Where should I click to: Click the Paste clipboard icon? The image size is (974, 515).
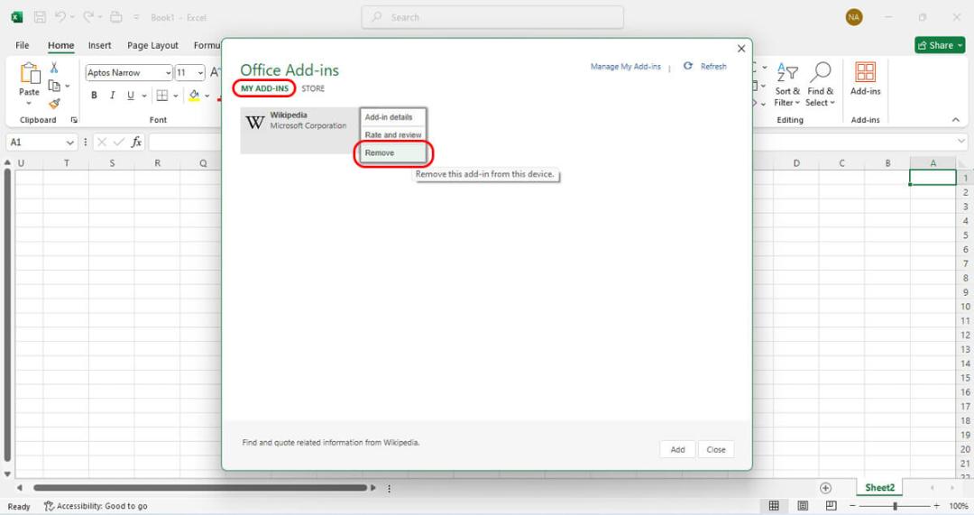tap(29, 73)
